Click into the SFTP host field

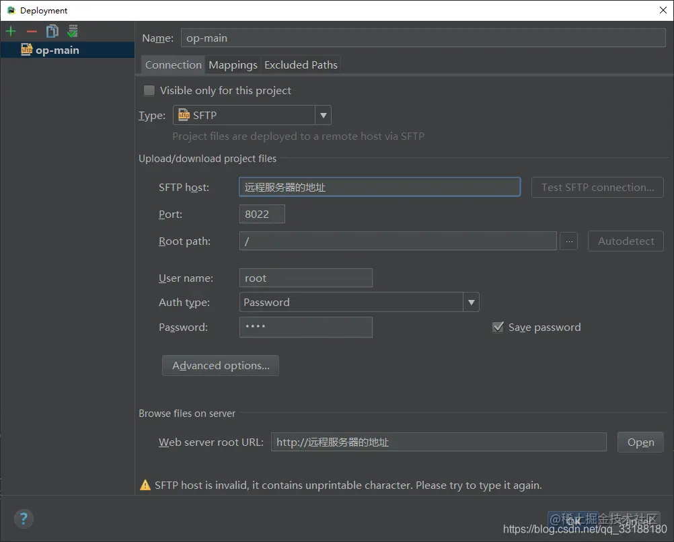click(x=379, y=188)
